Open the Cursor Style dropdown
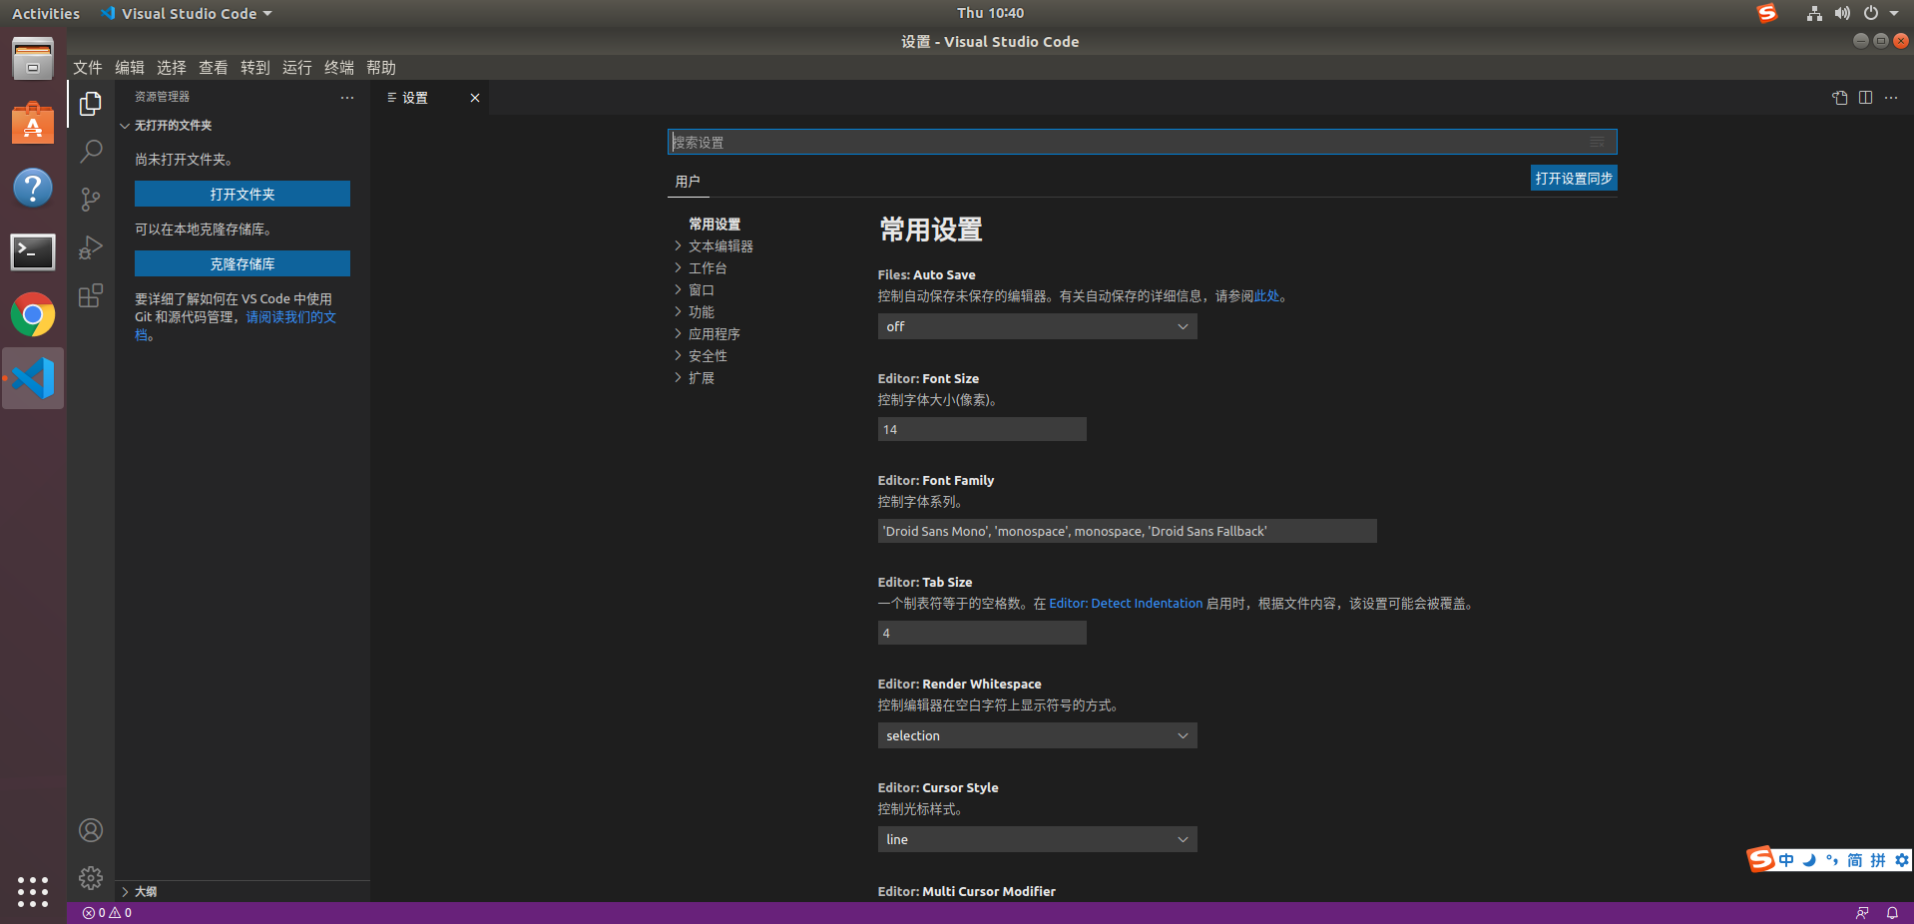1914x924 pixels. [x=1037, y=839]
